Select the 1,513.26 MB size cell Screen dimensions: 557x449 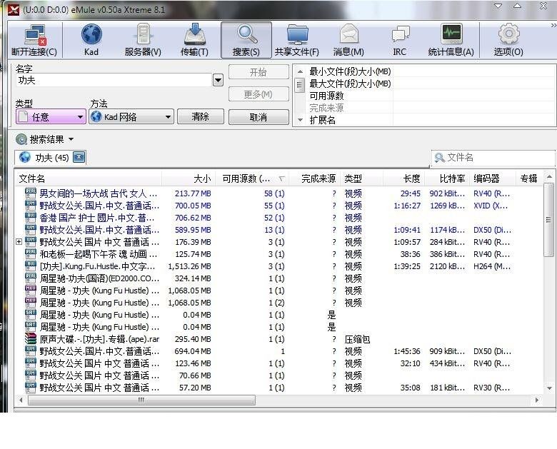tap(189, 266)
